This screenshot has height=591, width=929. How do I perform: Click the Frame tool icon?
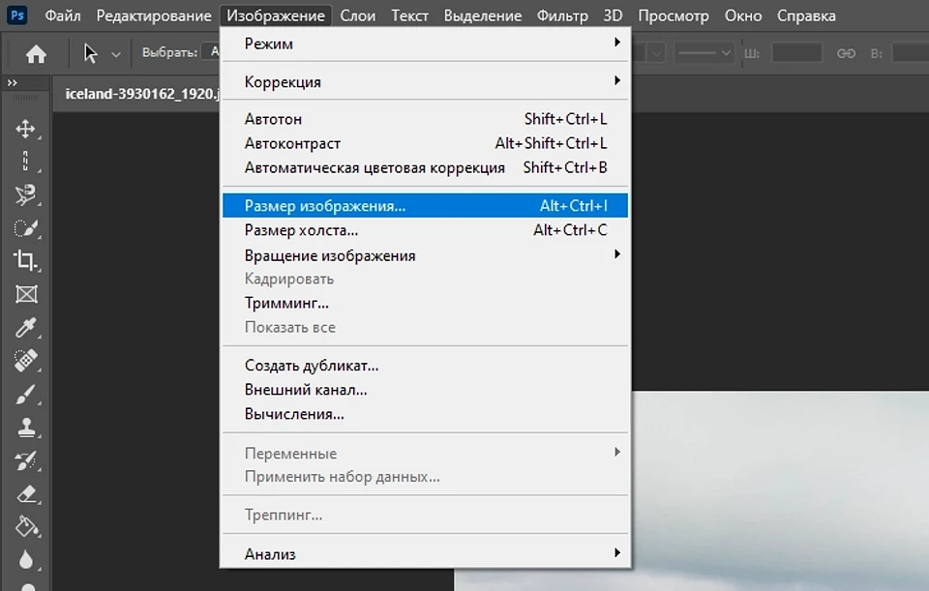(26, 294)
